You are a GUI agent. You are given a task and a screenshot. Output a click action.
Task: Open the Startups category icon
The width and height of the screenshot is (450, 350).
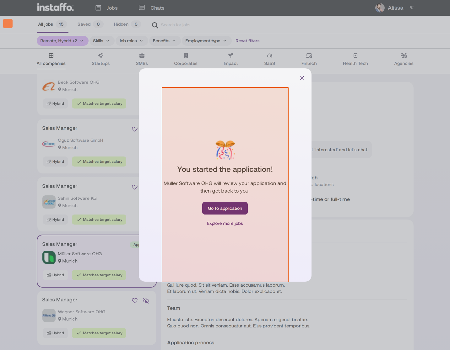(x=101, y=56)
